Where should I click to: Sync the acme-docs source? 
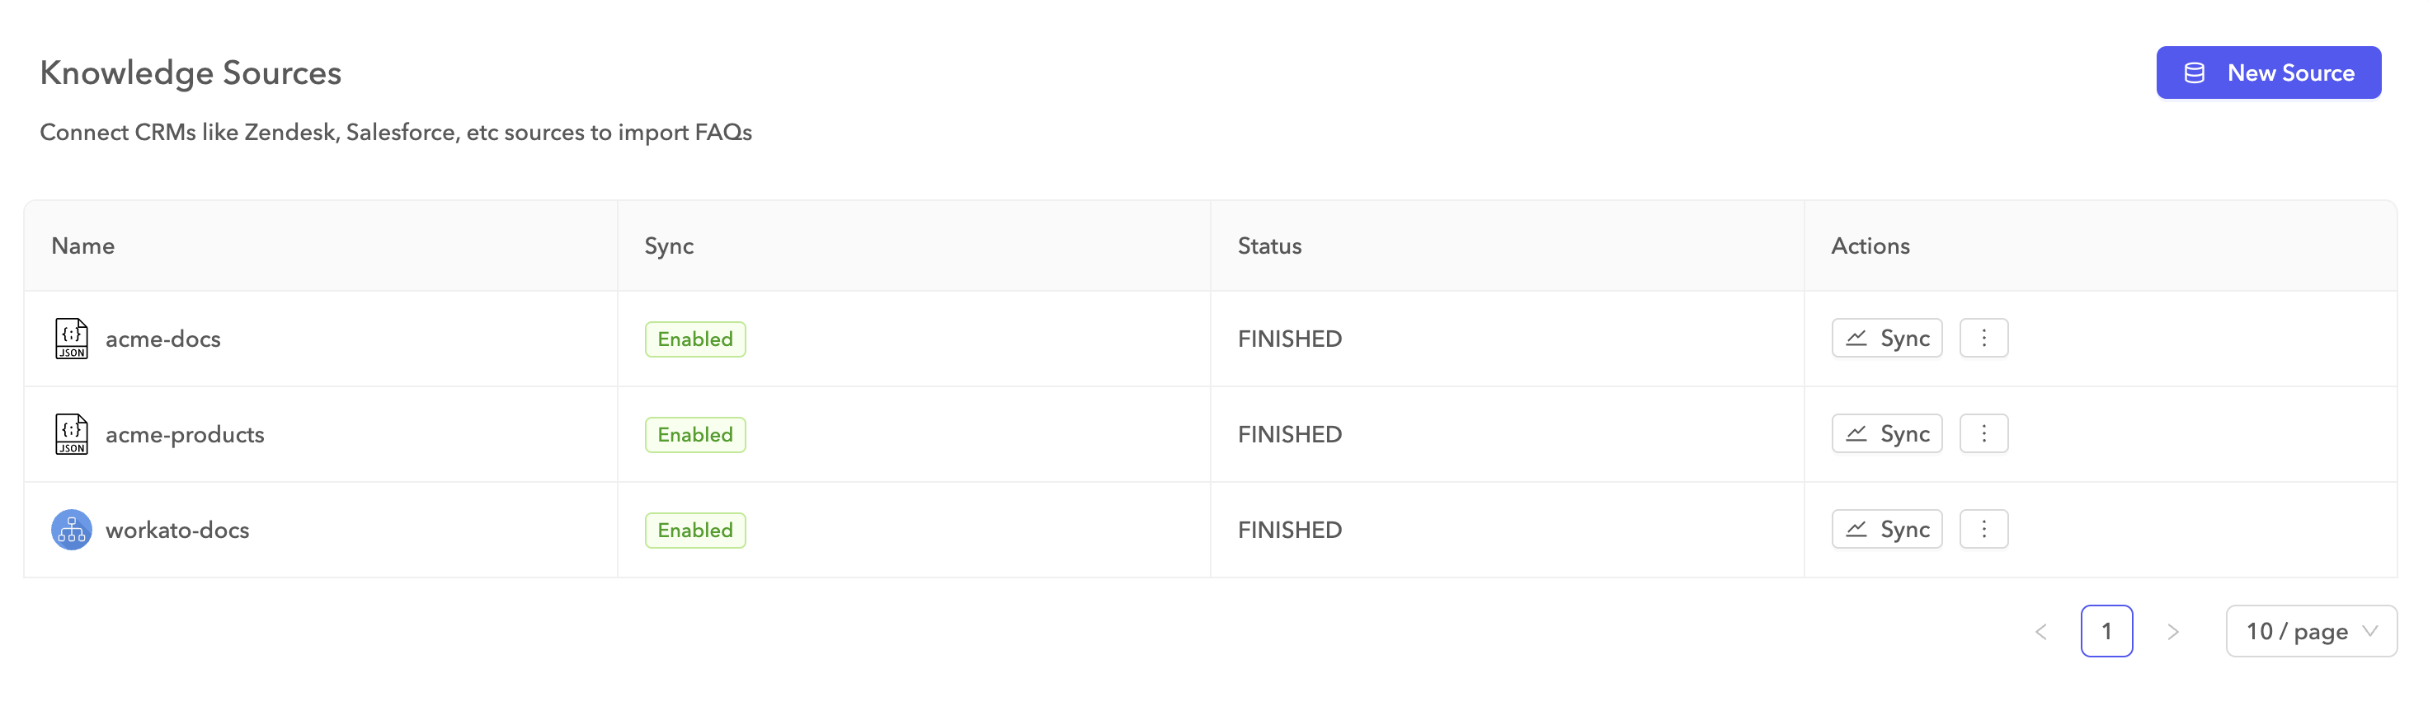point(1887,339)
